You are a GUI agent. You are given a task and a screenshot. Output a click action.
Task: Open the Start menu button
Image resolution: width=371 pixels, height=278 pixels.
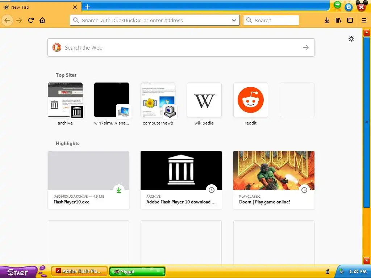point(18,272)
